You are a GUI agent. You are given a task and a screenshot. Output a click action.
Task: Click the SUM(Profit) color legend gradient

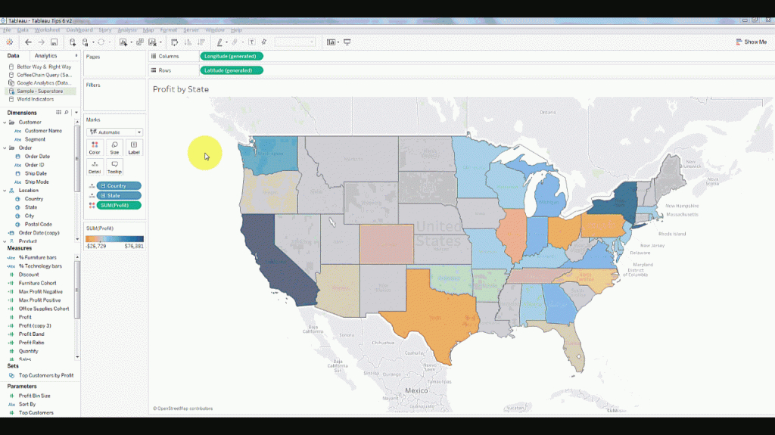[x=115, y=239]
